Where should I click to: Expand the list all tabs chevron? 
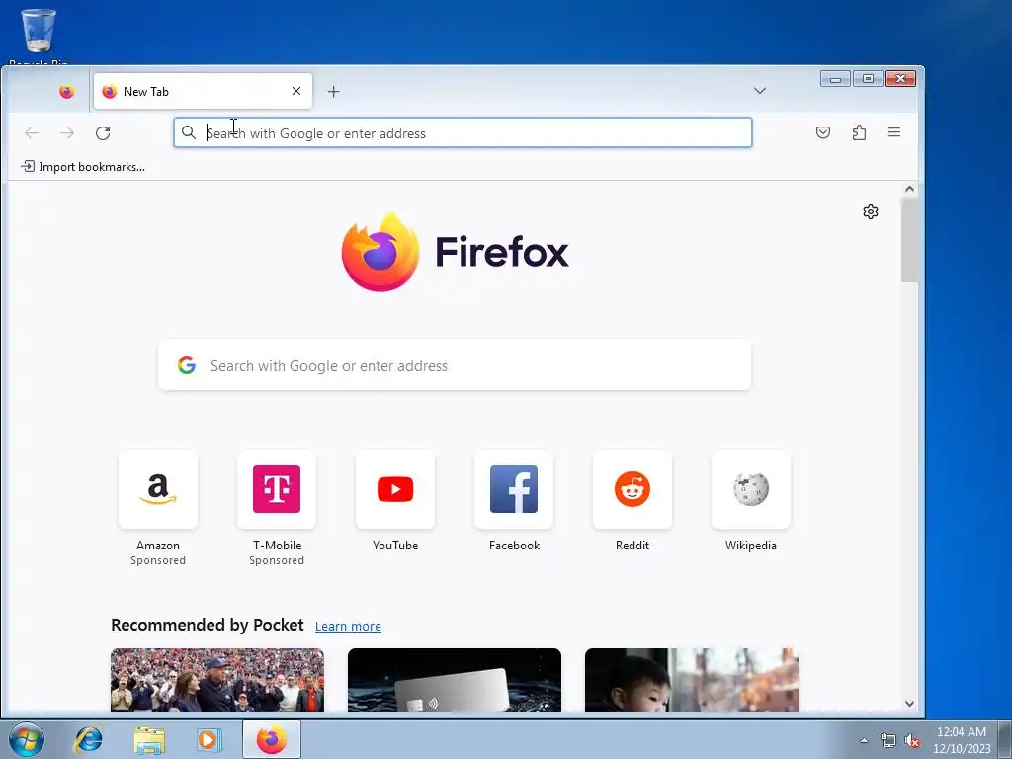pyautogui.click(x=760, y=91)
